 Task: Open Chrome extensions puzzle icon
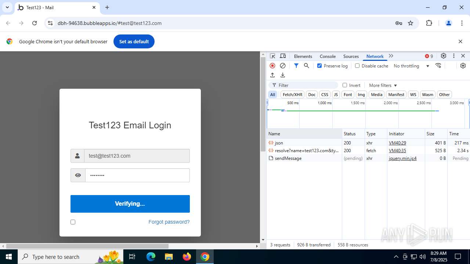pyautogui.click(x=429, y=23)
